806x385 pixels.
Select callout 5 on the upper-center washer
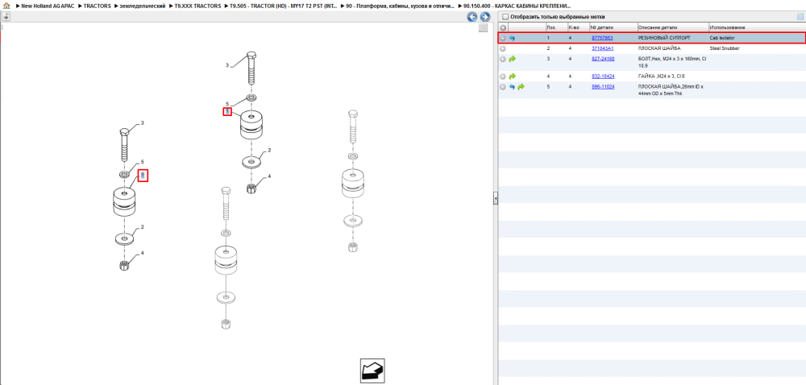coord(227,104)
